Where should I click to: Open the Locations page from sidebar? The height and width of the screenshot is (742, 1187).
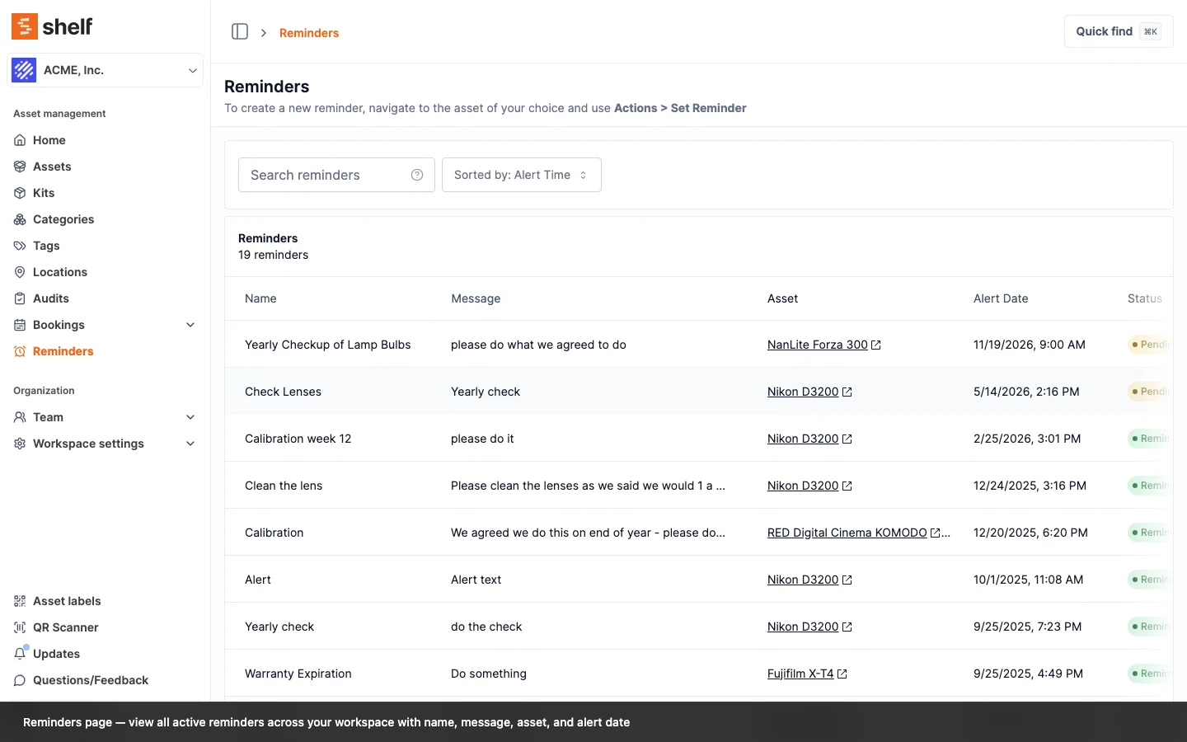[x=59, y=272]
